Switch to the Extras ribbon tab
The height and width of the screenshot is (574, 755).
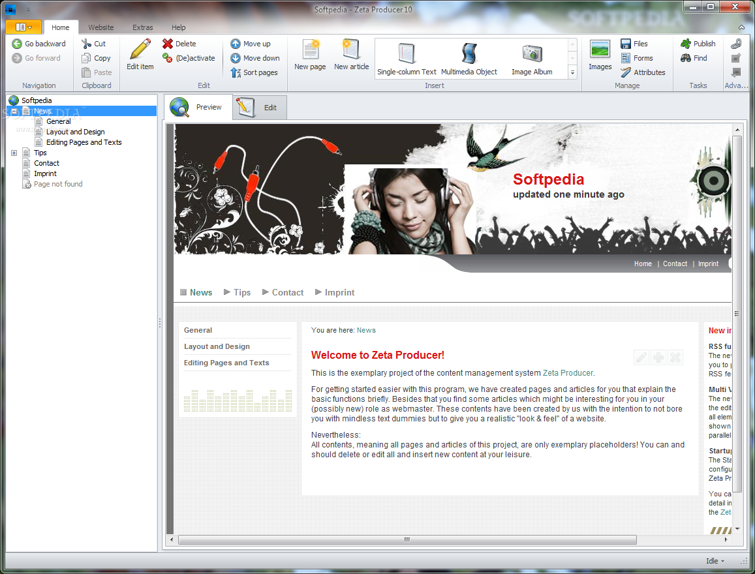click(x=142, y=27)
